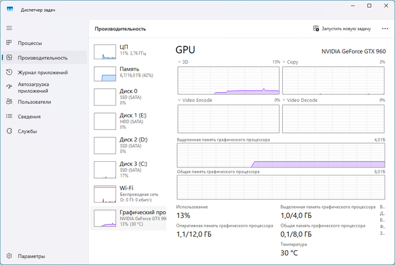Open the three-dot more options menu

point(385,29)
